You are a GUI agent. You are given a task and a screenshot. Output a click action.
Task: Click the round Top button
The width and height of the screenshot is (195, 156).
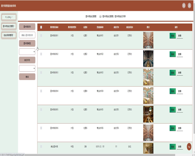(189, 147)
